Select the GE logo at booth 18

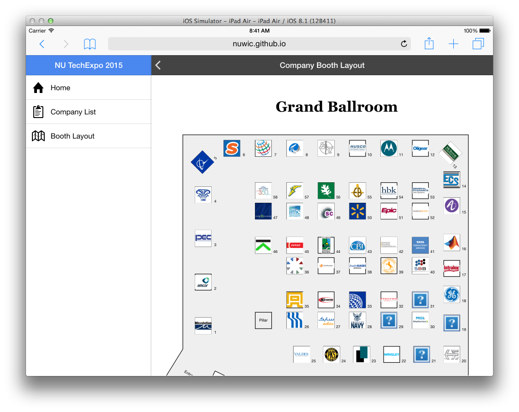click(x=452, y=294)
